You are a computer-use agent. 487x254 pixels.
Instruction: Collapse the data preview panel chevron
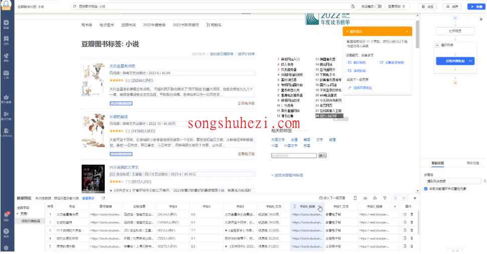[x=415, y=198]
